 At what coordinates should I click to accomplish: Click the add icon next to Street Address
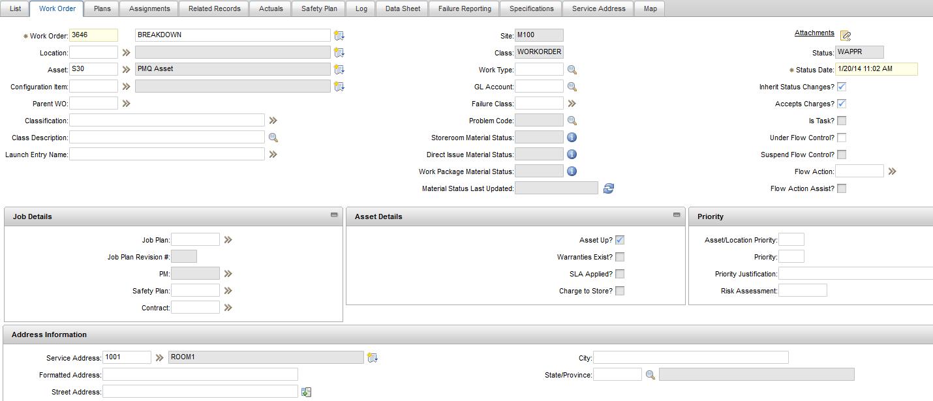(x=306, y=391)
